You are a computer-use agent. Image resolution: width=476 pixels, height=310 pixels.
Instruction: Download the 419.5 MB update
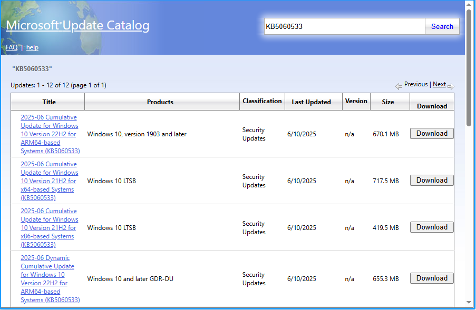pos(432,227)
